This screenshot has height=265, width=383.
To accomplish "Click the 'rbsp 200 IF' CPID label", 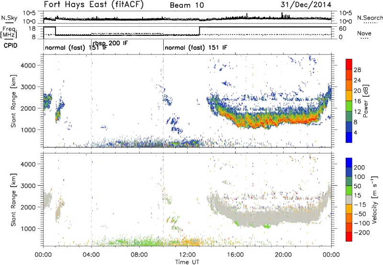I will pos(111,43).
